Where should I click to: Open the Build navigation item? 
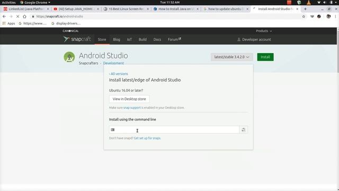tap(142, 39)
